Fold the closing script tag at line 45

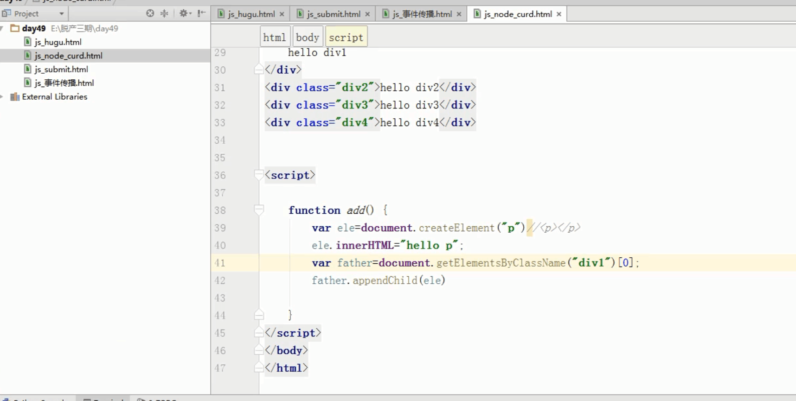(x=259, y=333)
